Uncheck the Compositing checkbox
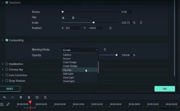 7,40
